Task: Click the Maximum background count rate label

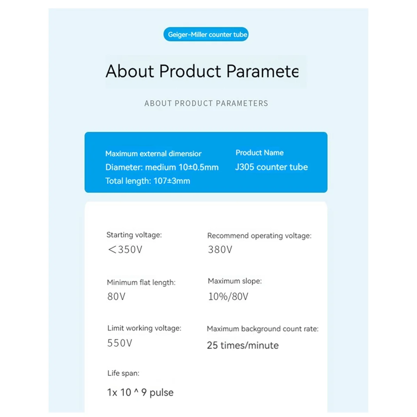Action: click(263, 329)
